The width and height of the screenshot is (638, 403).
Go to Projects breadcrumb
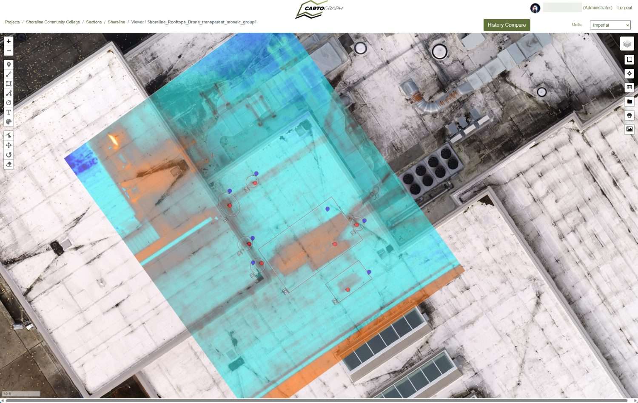click(x=12, y=22)
